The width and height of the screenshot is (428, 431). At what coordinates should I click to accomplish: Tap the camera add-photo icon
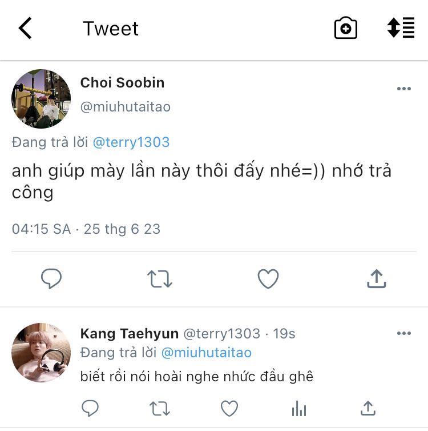click(x=345, y=28)
